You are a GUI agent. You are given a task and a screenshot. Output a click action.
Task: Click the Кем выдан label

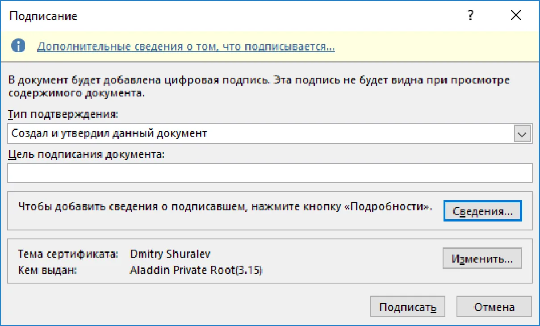coord(48,270)
